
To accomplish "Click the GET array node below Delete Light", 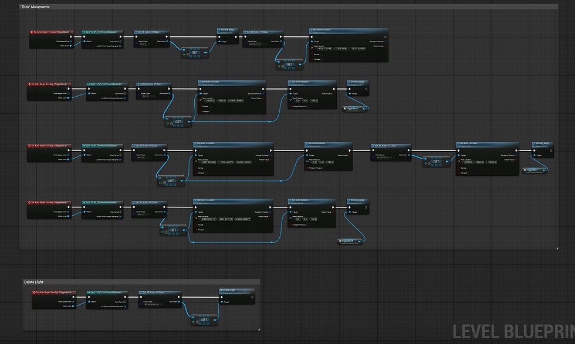I will click(204, 319).
